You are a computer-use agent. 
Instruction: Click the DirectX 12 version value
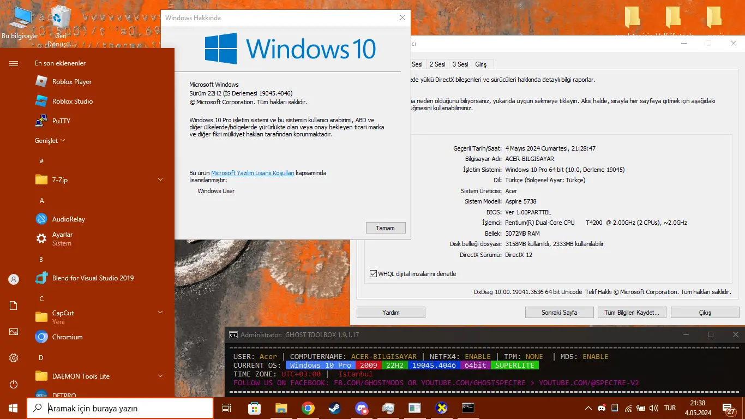(x=519, y=255)
